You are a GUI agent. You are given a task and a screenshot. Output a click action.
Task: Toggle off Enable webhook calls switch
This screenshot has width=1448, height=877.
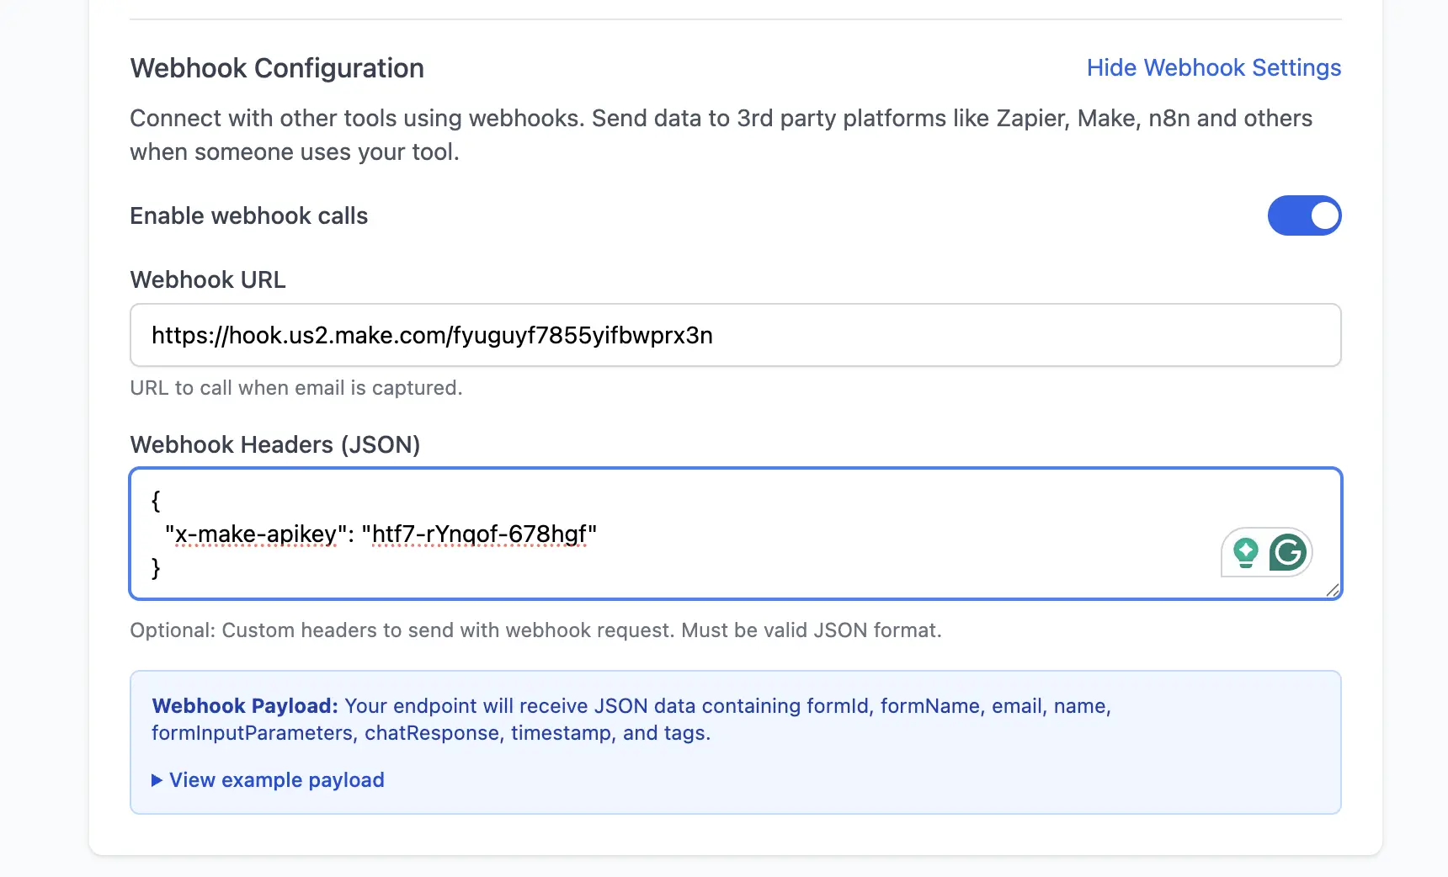tap(1304, 215)
